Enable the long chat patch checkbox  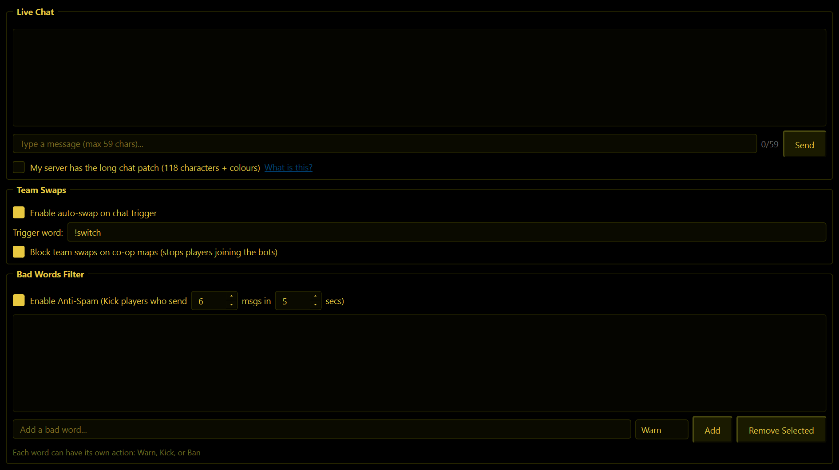19,167
